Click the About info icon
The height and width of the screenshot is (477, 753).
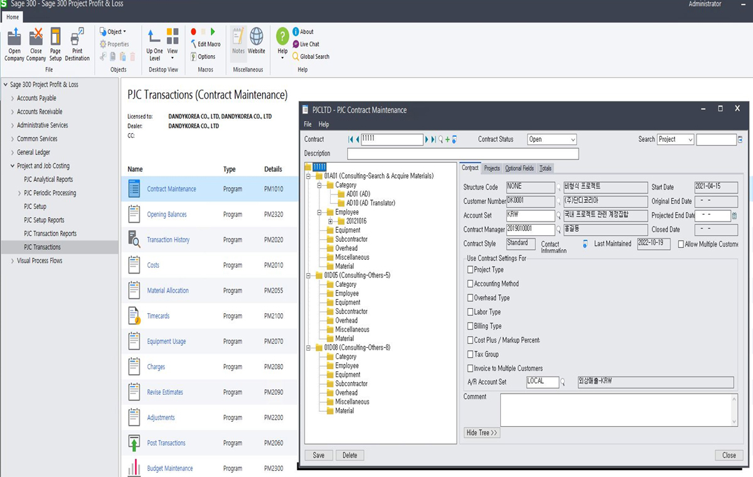click(x=296, y=31)
